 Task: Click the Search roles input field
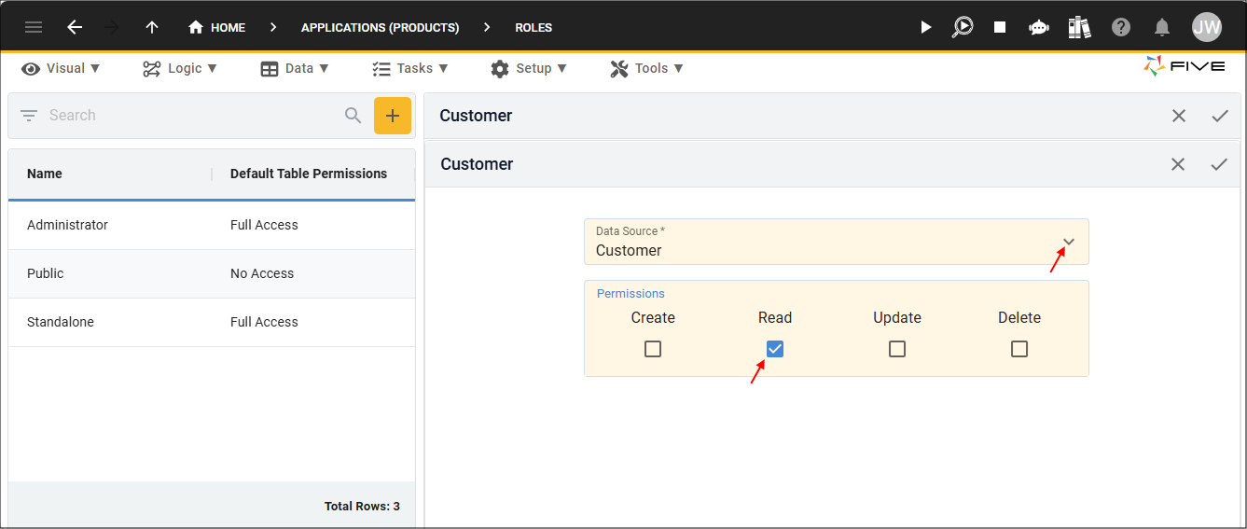(191, 116)
